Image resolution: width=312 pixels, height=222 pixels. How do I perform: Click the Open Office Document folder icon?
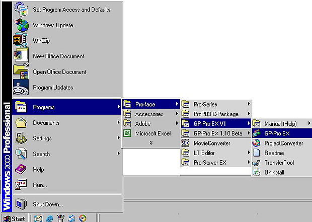pyautogui.click(x=21, y=71)
